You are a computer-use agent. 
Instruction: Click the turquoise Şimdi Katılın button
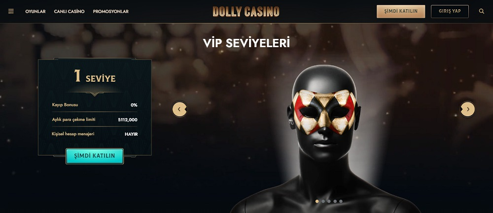pos(95,156)
